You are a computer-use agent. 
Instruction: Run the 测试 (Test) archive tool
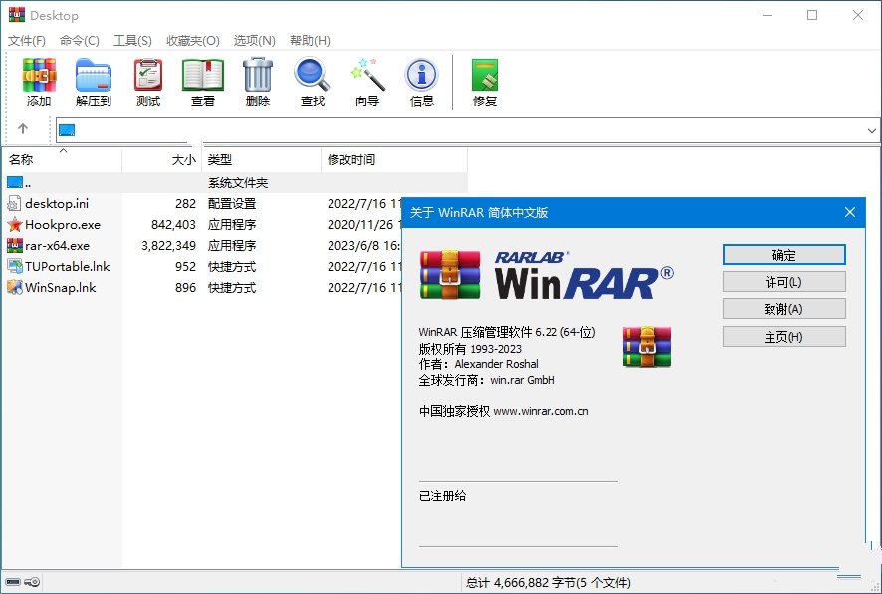(148, 75)
